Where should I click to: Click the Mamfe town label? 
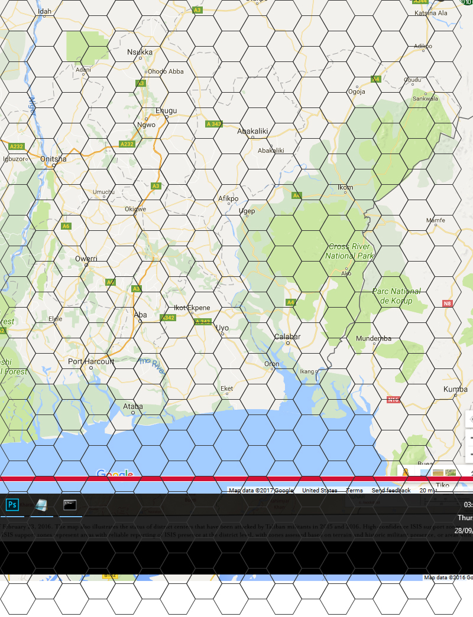click(x=436, y=220)
